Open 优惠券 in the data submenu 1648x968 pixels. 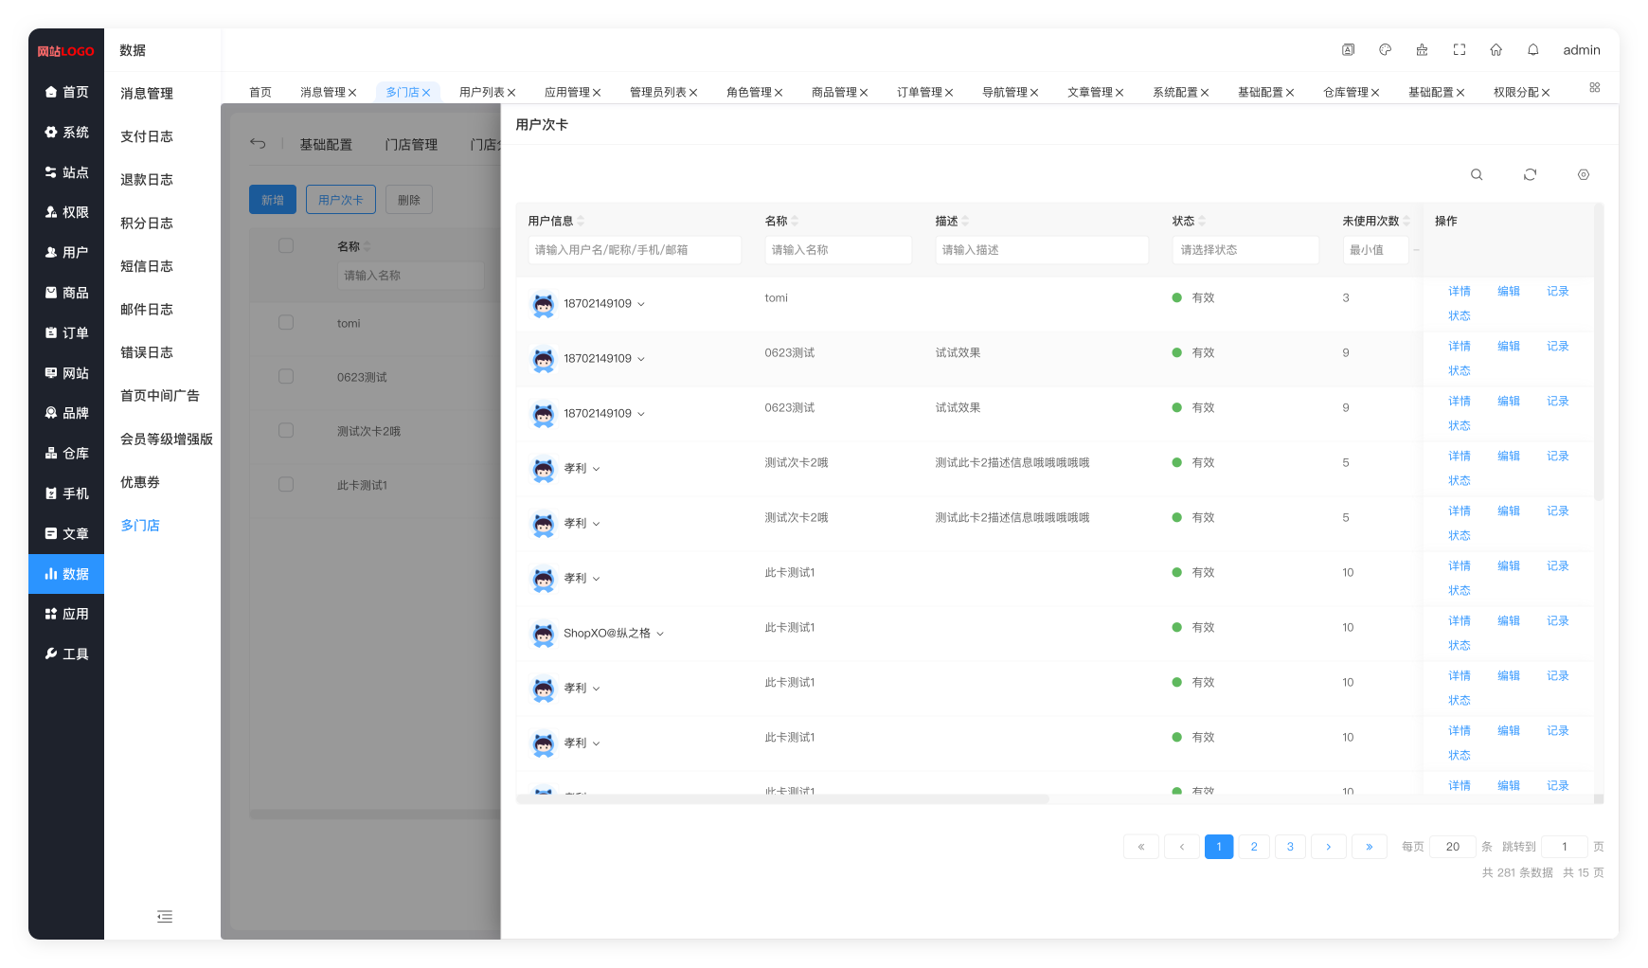(140, 482)
